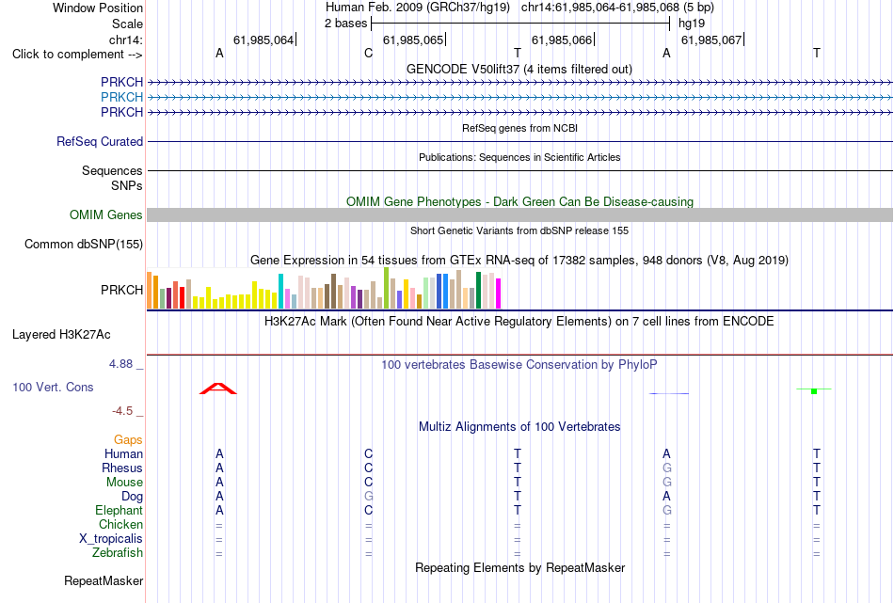Click the G base in the Elephant row
This screenshot has width=894, height=603.
pos(666,510)
